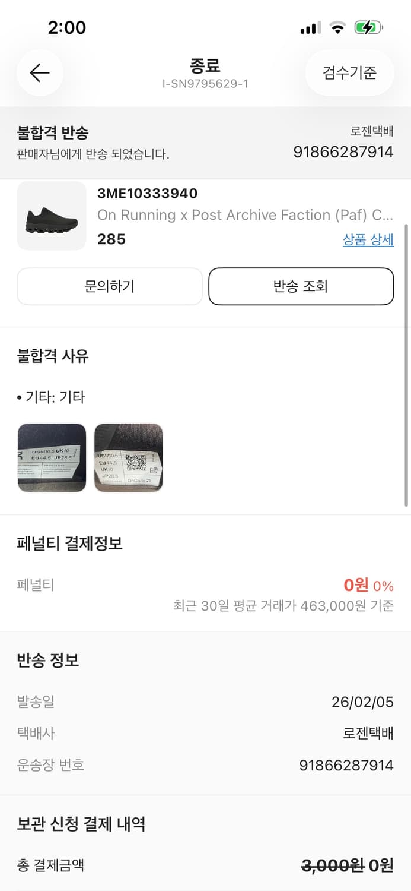Select the On Running sneaker thumbnail
The width and height of the screenshot is (411, 891).
coord(52,216)
